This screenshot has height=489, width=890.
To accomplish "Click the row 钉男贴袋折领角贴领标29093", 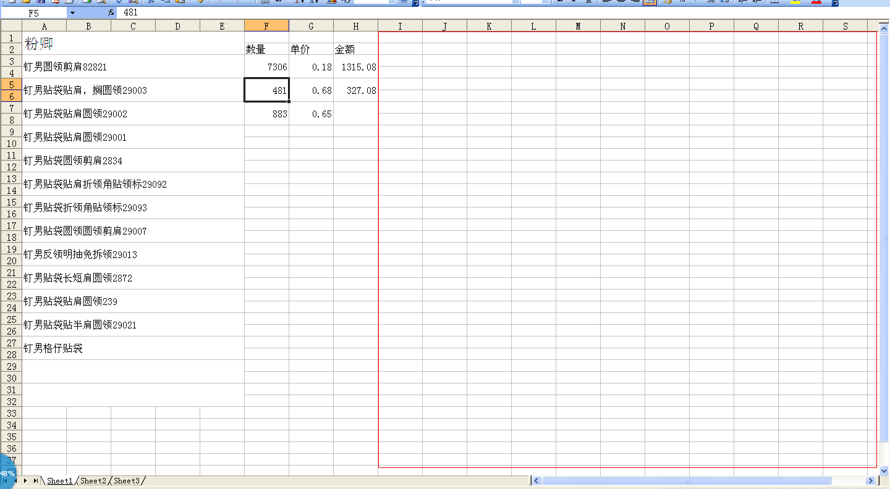I will point(133,207).
